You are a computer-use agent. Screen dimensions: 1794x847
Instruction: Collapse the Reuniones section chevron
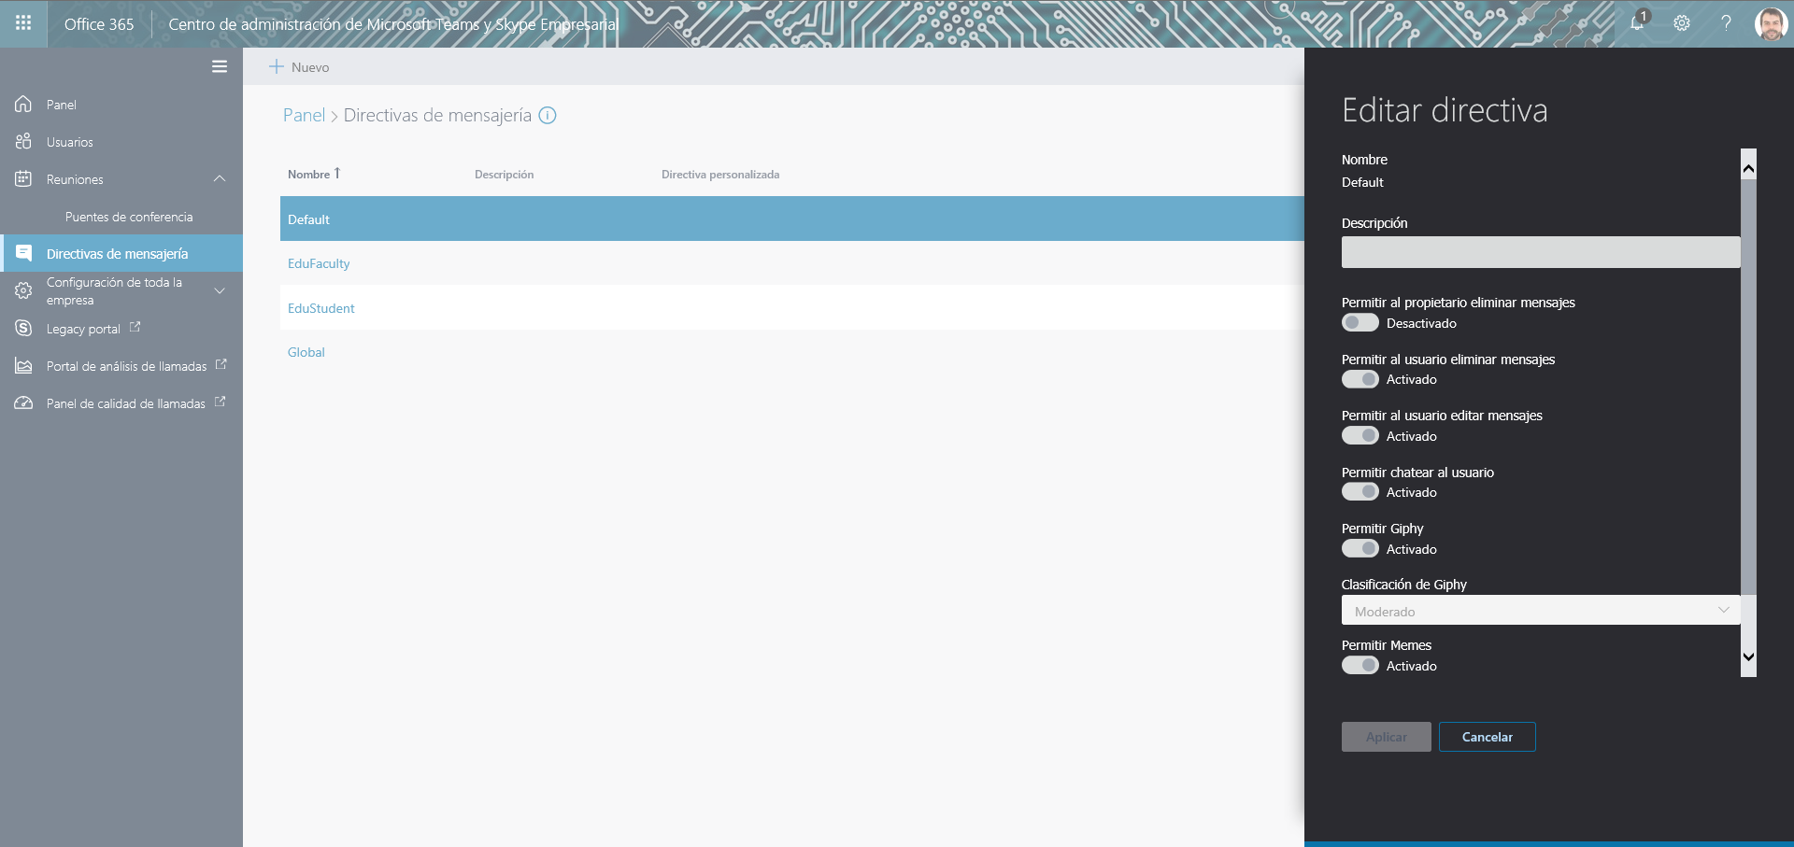pos(220,179)
